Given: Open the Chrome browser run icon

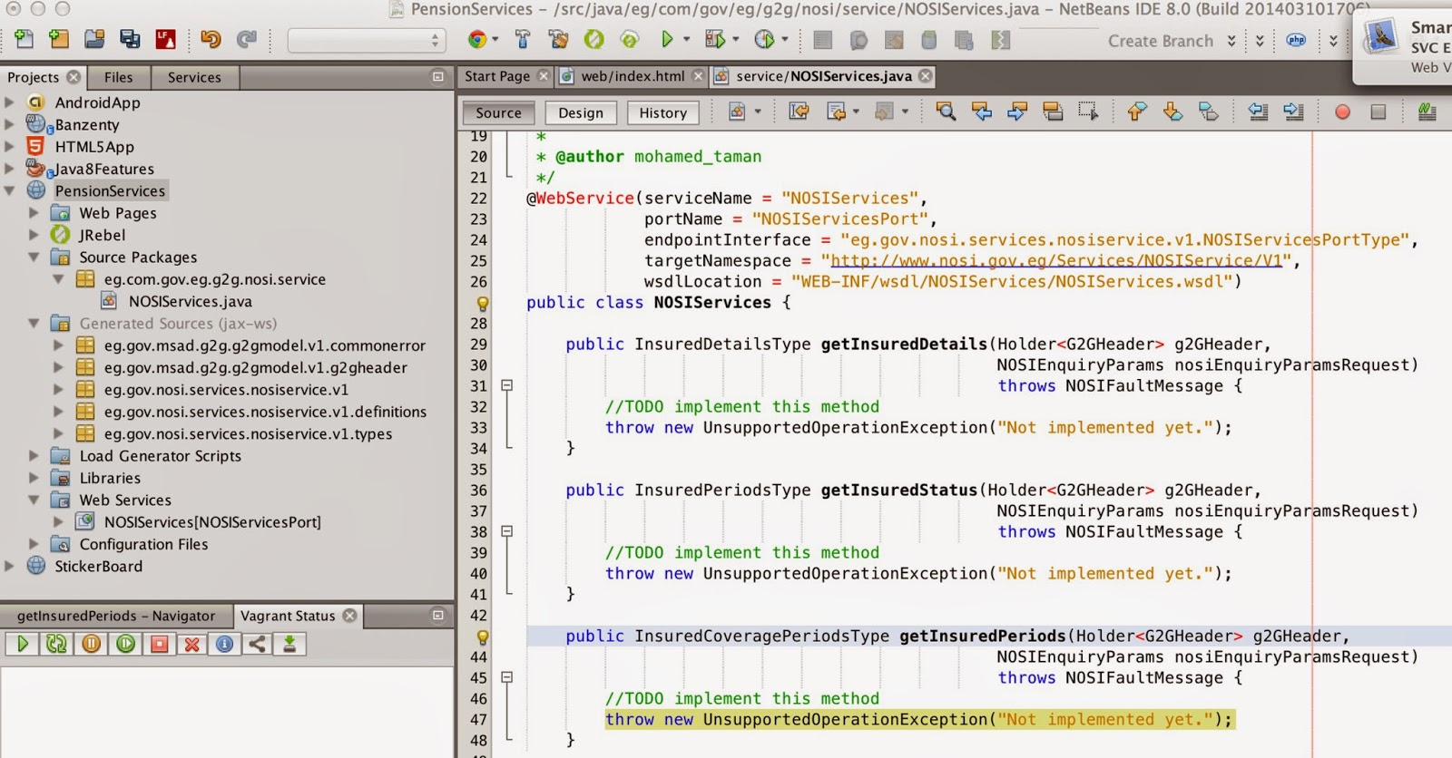Looking at the screenshot, I should (x=477, y=39).
